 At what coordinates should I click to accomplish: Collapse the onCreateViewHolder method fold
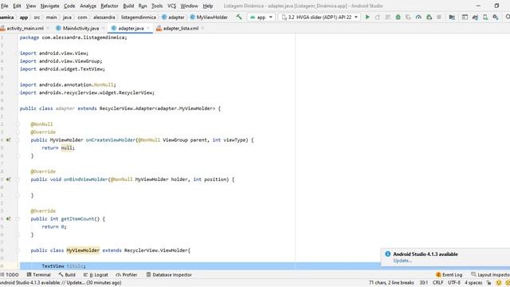(18, 140)
